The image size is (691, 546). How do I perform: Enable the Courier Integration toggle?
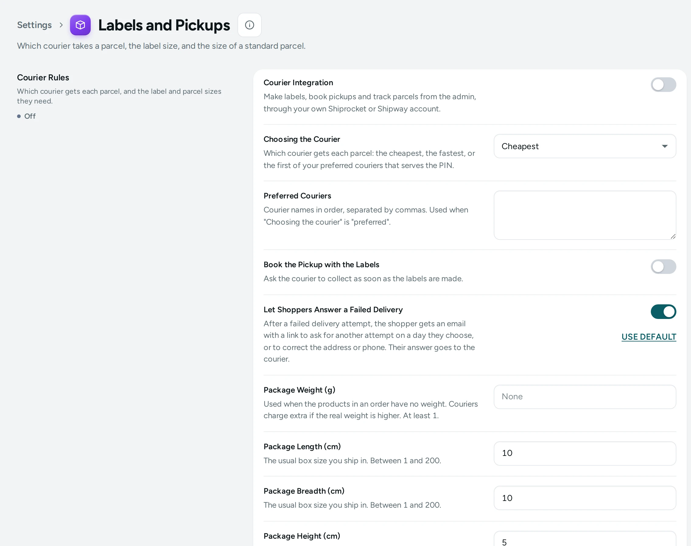pos(663,85)
